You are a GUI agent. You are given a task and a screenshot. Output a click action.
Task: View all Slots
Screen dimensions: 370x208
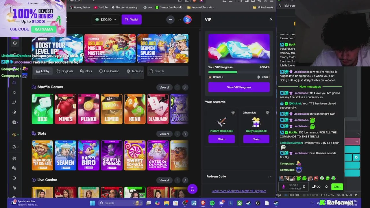coord(164,134)
